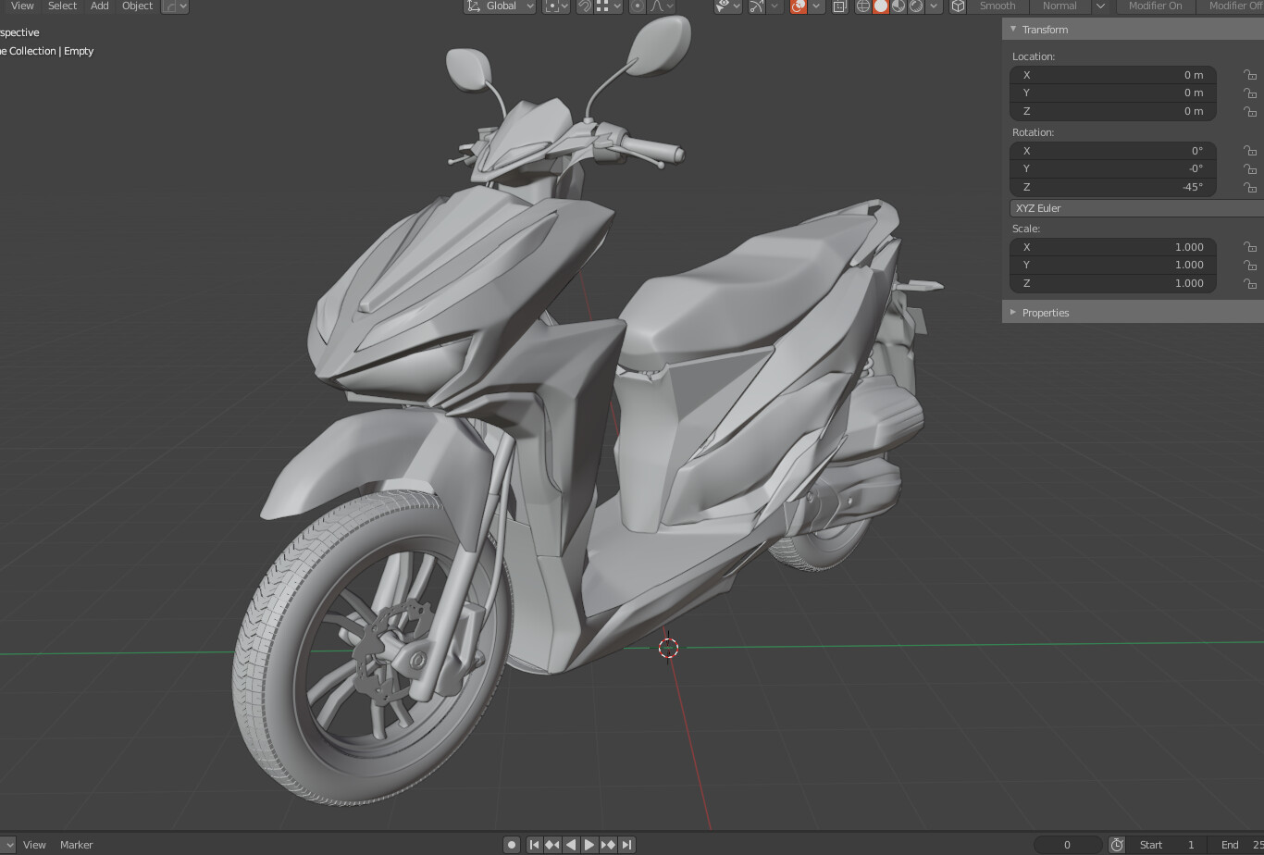Open the Select menu

click(x=62, y=6)
